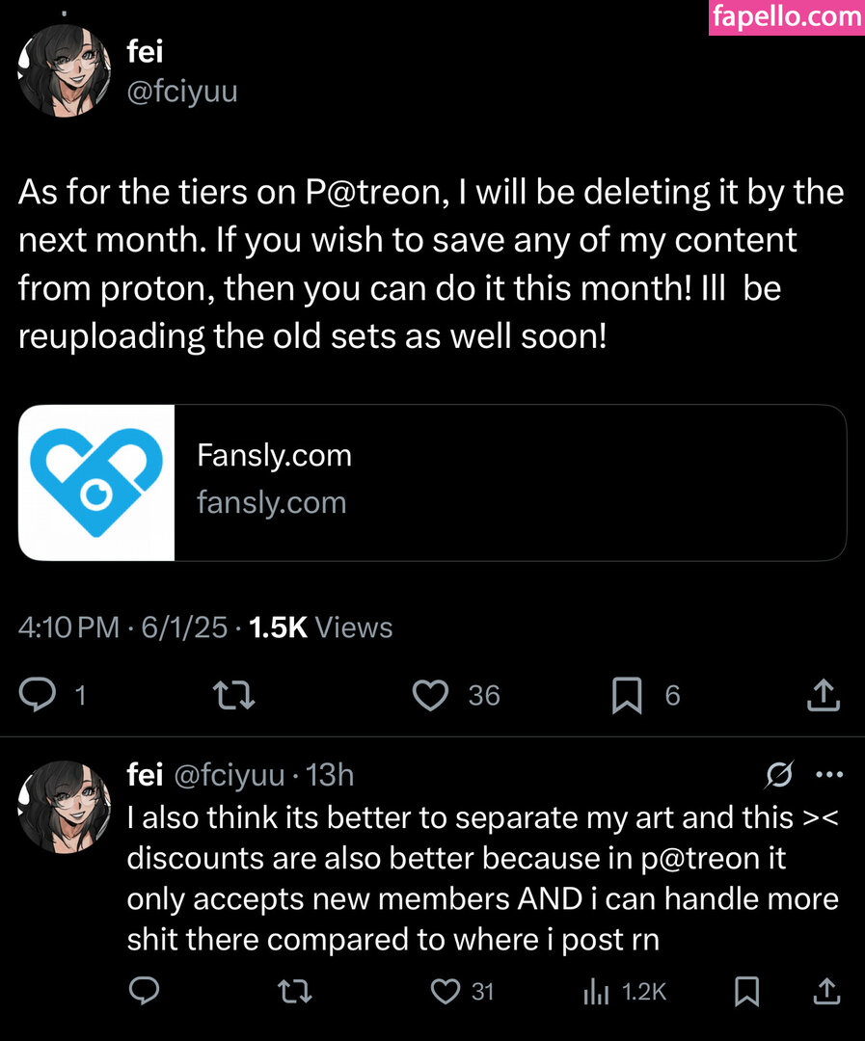Bookmark the reply post
This screenshot has height=1041, width=865.
point(746,991)
